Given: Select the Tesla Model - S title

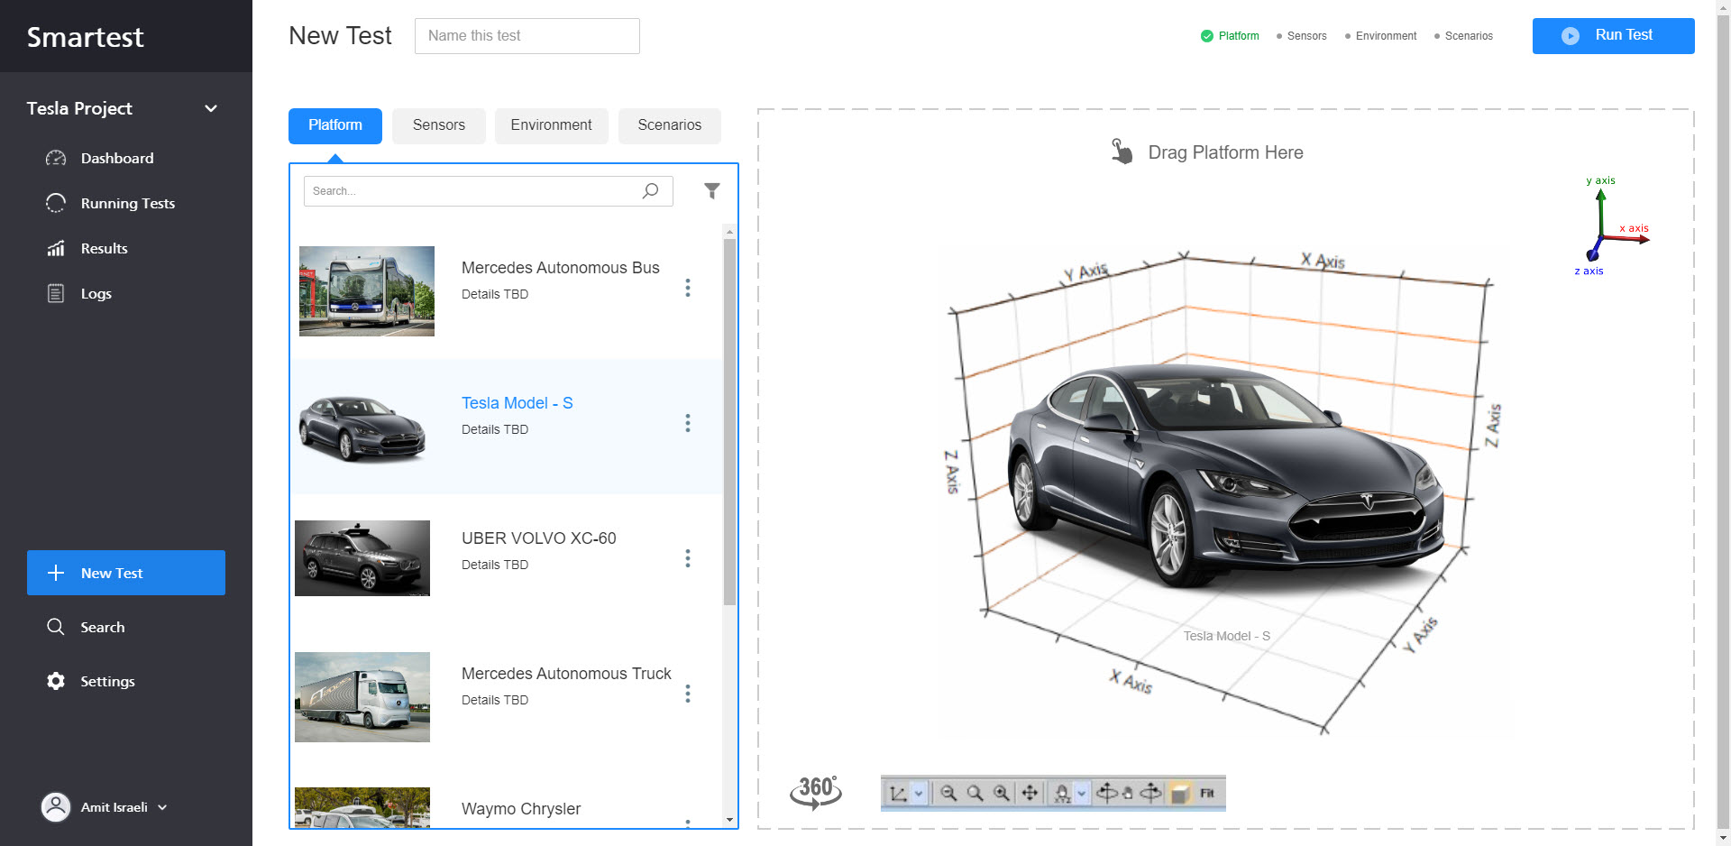Looking at the screenshot, I should coord(517,403).
